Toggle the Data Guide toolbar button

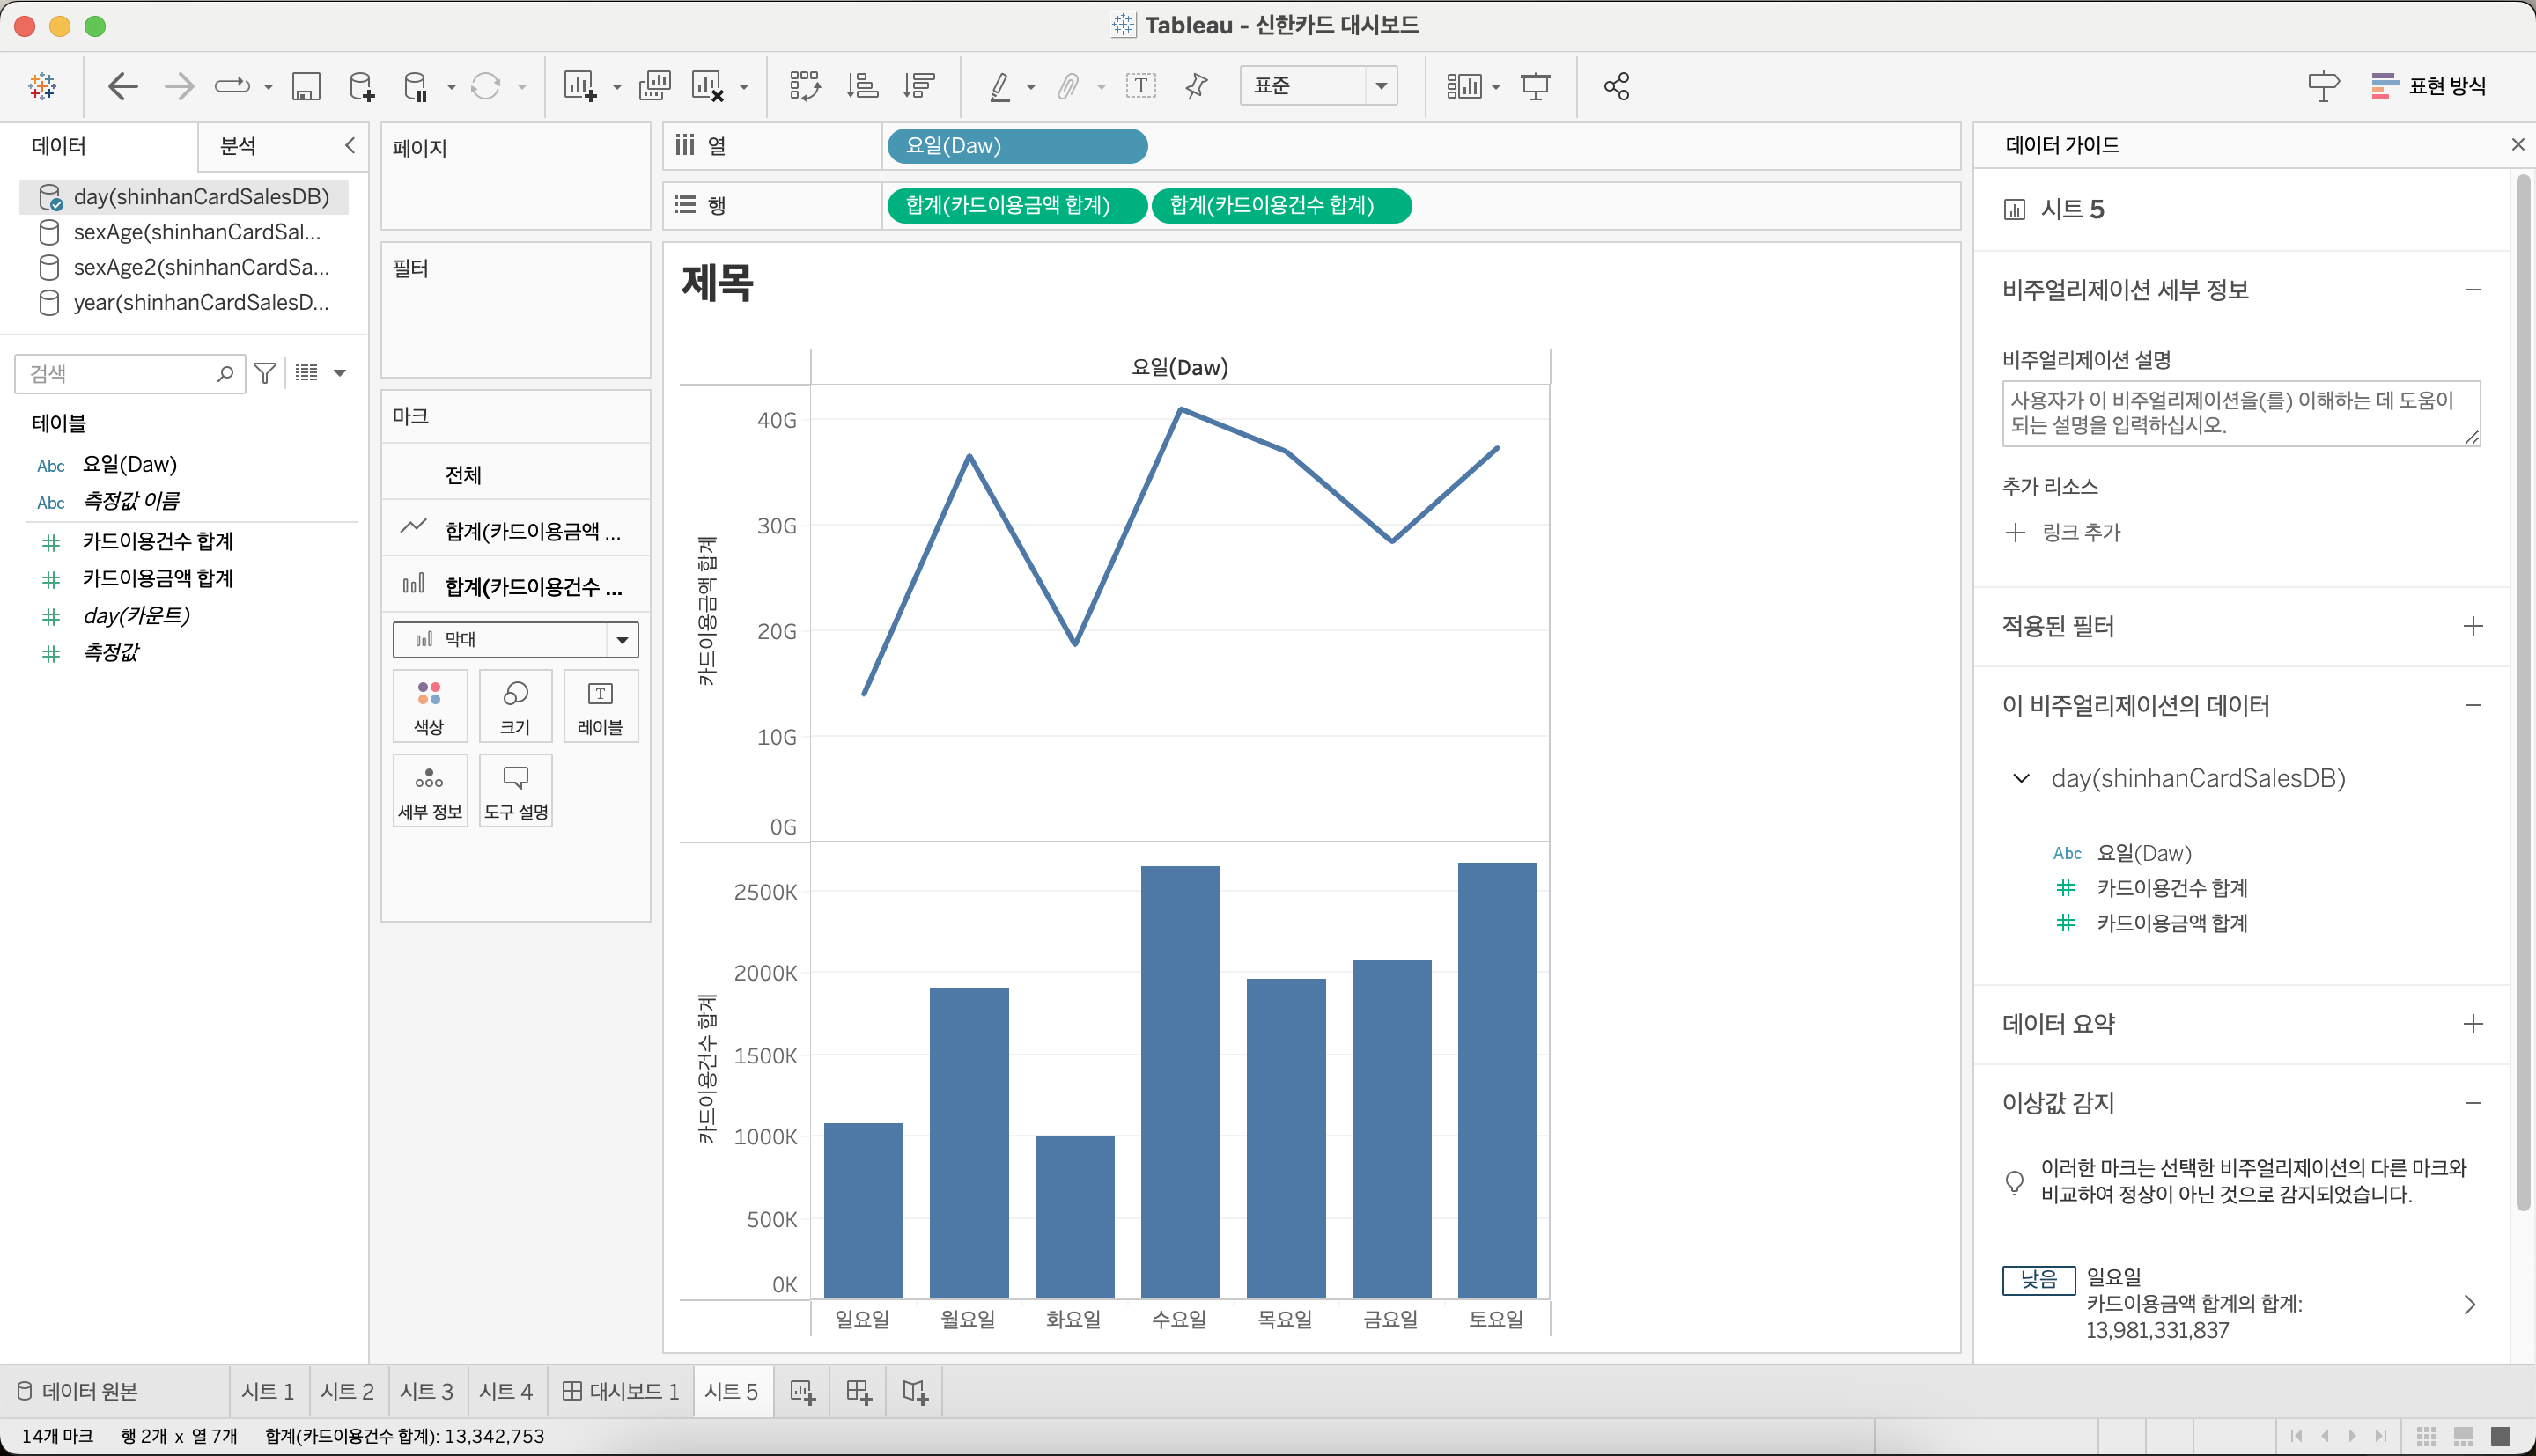2323,87
